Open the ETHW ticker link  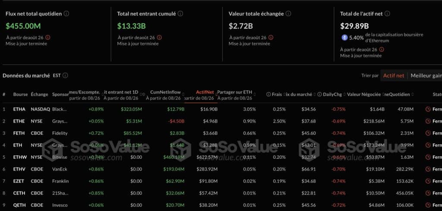pos(20,157)
